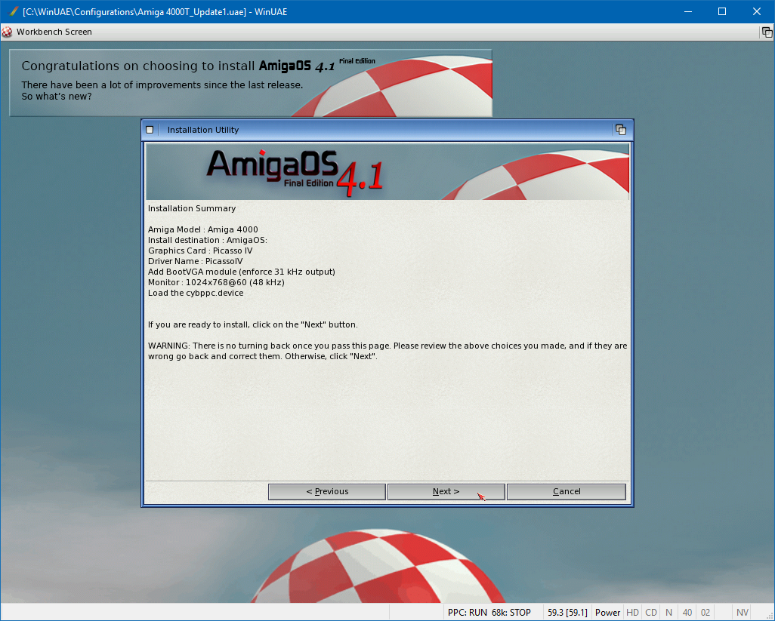
Task: Click the 59.3 frame rate indicator
Action: (567, 613)
